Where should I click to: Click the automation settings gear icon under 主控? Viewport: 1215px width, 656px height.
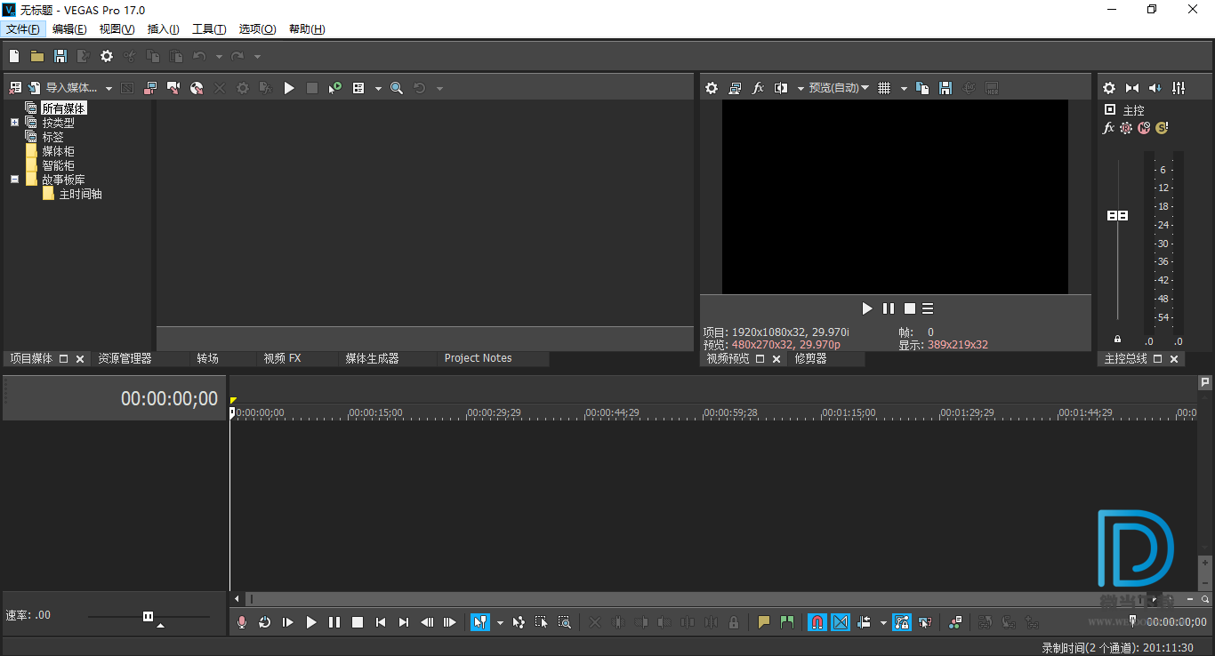point(1126,128)
